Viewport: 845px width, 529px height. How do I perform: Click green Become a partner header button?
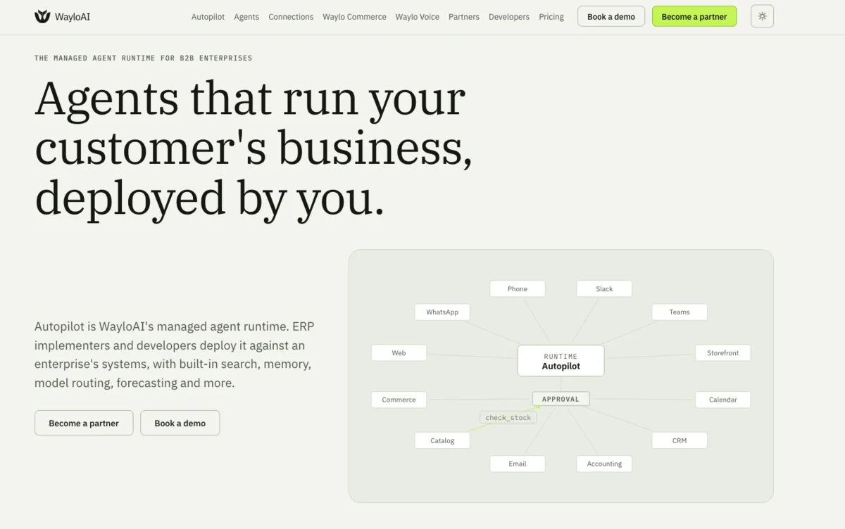click(694, 16)
